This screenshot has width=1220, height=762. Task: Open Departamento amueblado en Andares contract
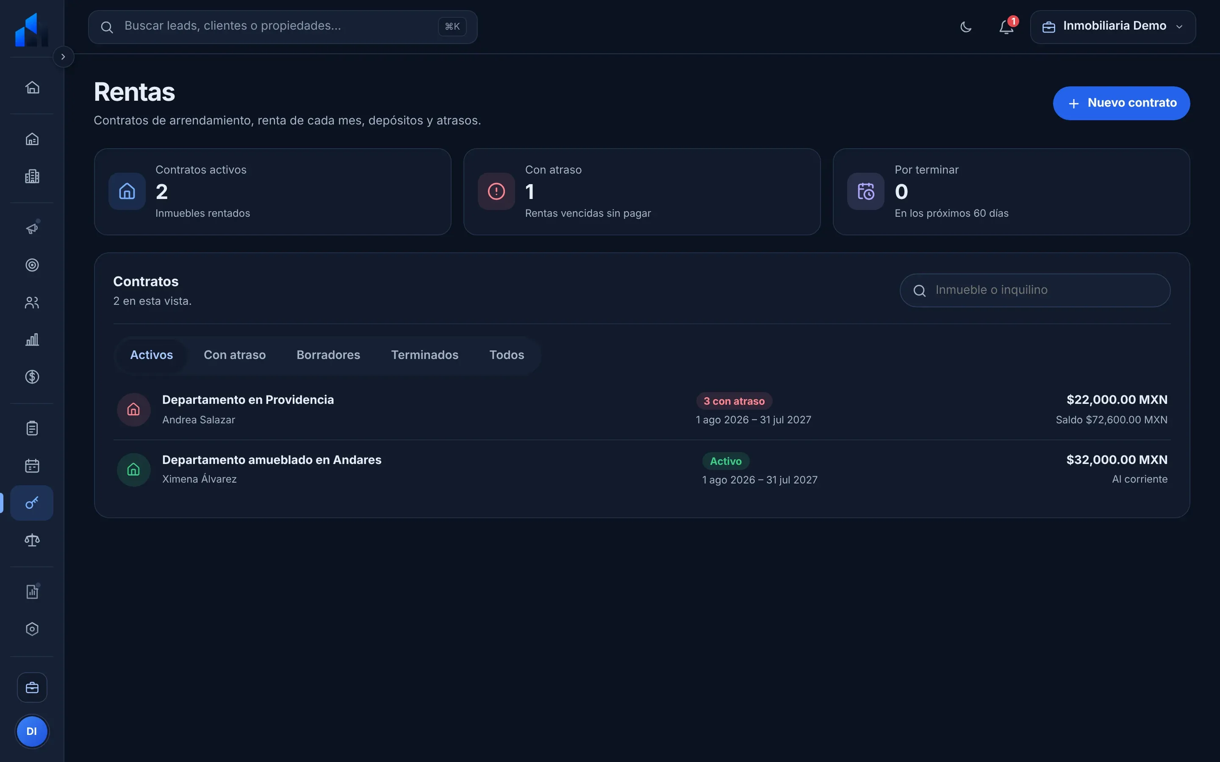click(642, 470)
